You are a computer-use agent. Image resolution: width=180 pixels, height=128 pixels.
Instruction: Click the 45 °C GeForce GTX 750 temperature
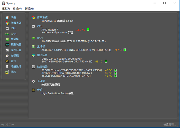99,62
